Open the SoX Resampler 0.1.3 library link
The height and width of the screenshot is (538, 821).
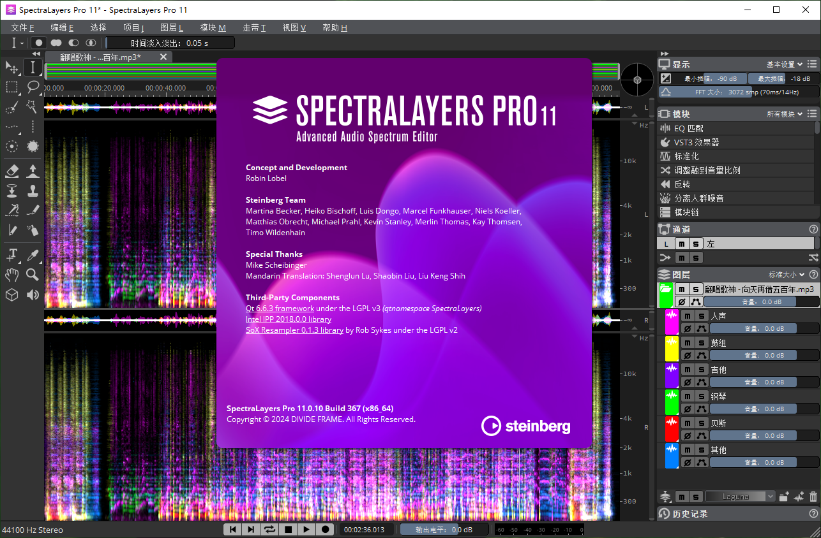(x=295, y=330)
